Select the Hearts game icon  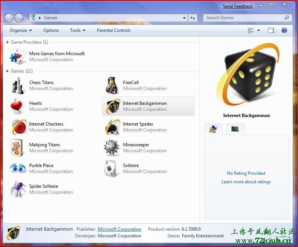(x=17, y=106)
